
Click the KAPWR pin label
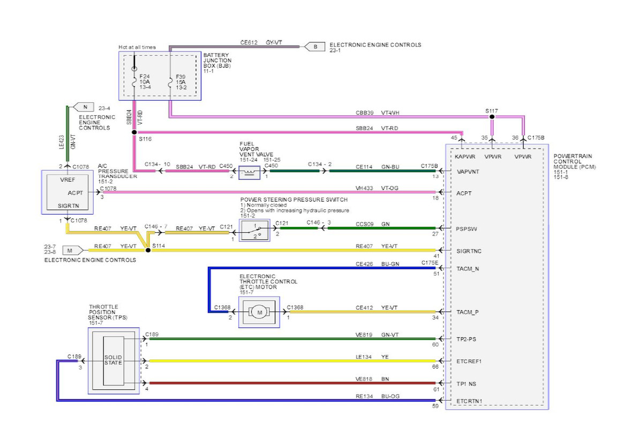465,157
